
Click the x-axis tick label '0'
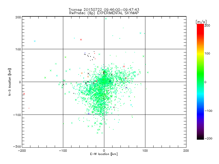pos(104,151)
